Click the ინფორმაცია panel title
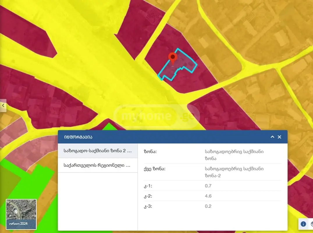 click(x=78, y=137)
